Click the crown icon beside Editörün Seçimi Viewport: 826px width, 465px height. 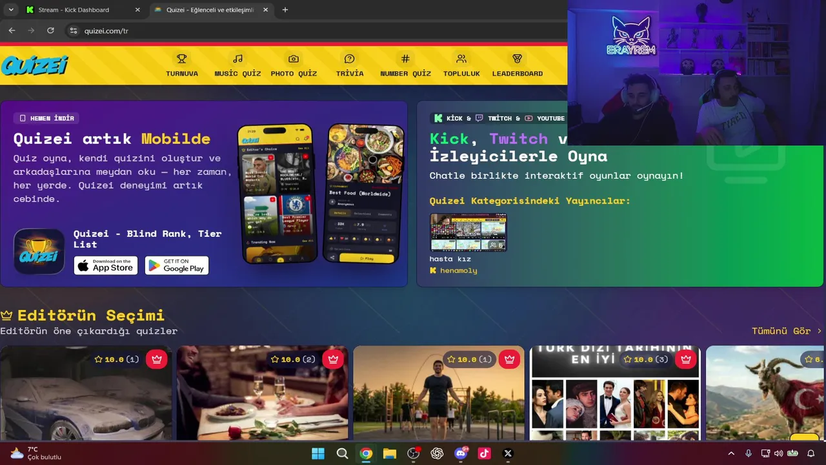point(6,316)
